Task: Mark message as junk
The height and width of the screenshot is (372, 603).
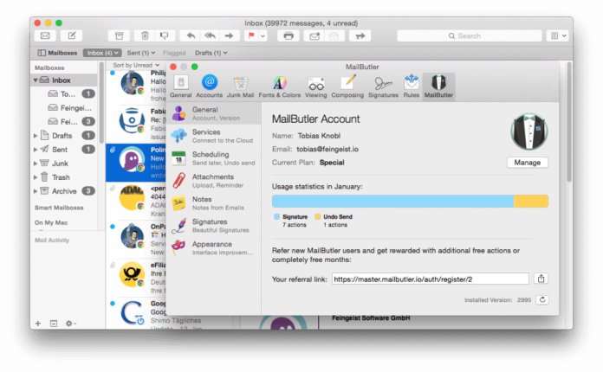Action: [165, 35]
